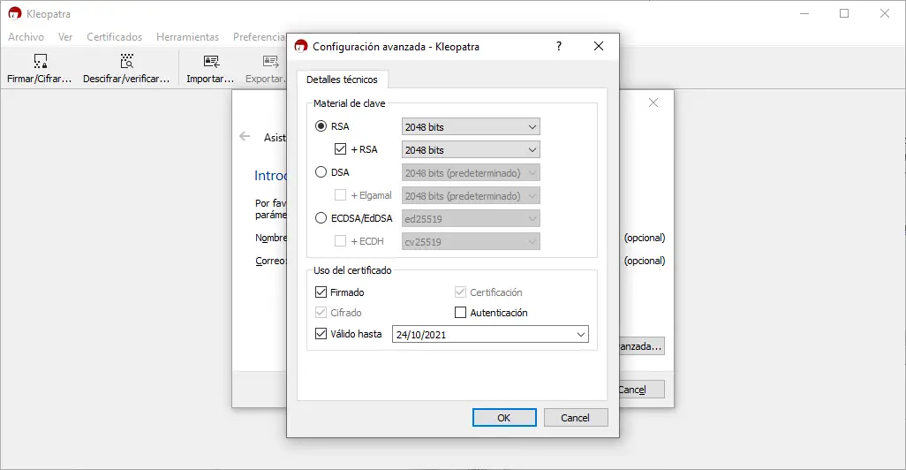Open the DSA key size dropdown
906x470 pixels.
pyautogui.click(x=471, y=173)
